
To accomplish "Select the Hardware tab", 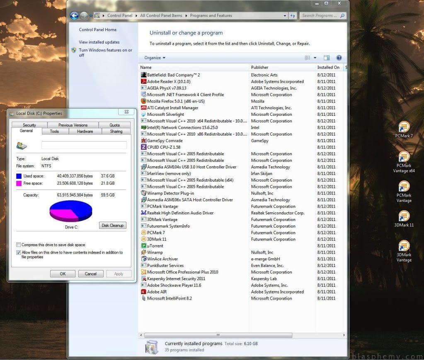I will [85, 131].
